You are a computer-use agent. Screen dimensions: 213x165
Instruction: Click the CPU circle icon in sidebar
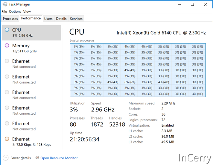(x=7, y=30)
